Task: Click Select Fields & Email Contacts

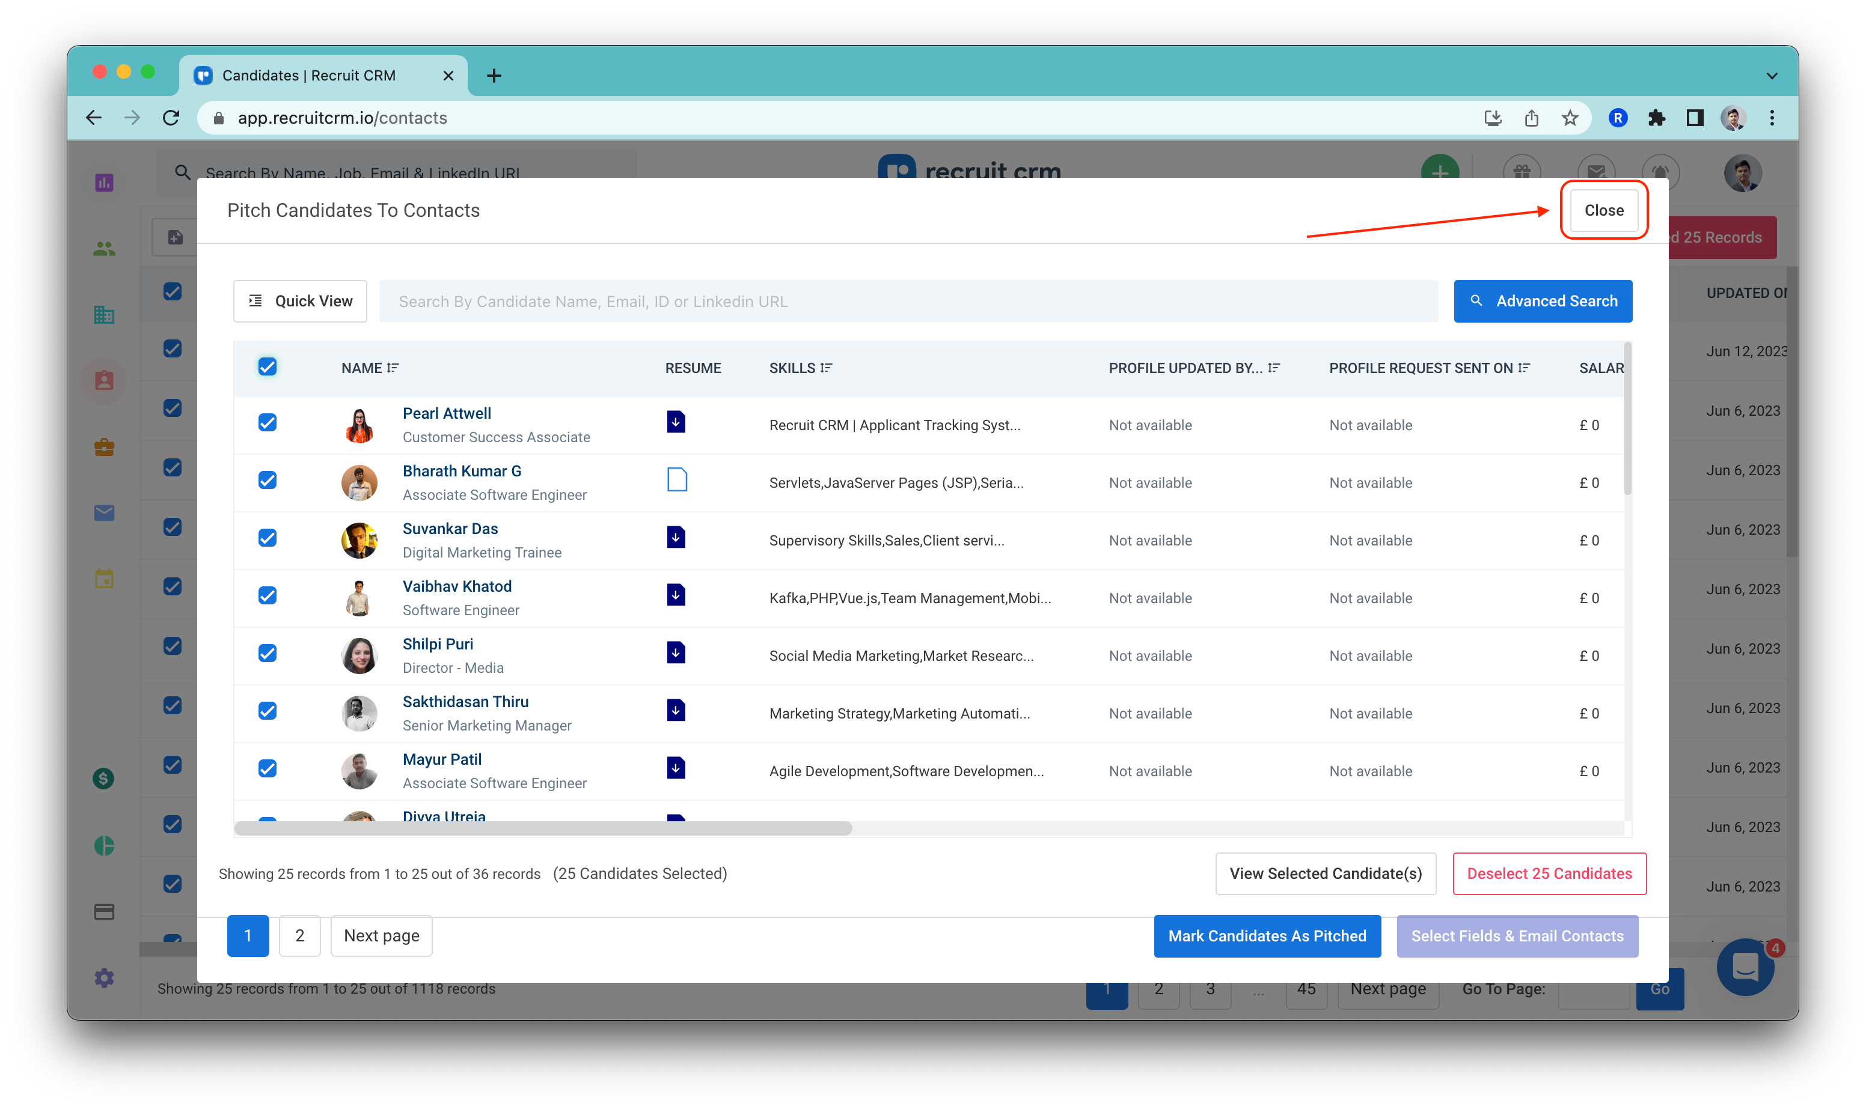Action: (1517, 935)
